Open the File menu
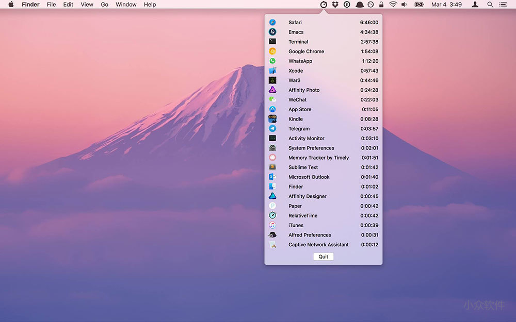Image resolution: width=516 pixels, height=322 pixels. (x=51, y=5)
